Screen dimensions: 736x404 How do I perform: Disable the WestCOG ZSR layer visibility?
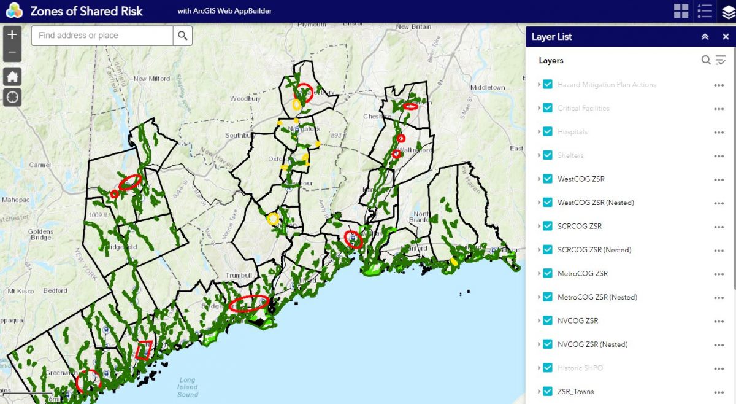tap(547, 179)
